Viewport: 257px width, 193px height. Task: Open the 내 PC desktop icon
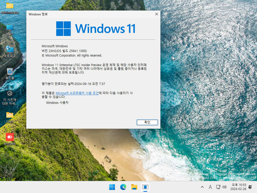[x=10, y=30]
